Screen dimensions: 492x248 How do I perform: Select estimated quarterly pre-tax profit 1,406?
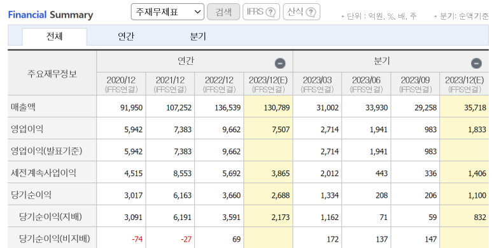pyautogui.click(x=477, y=174)
